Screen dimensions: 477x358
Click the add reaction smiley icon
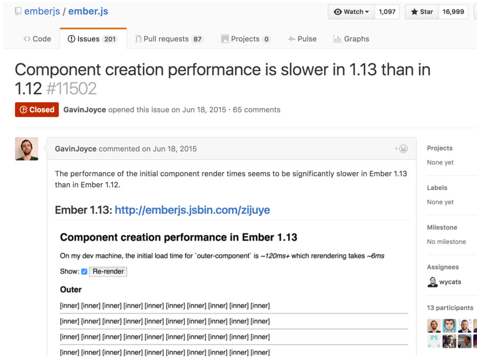401,149
